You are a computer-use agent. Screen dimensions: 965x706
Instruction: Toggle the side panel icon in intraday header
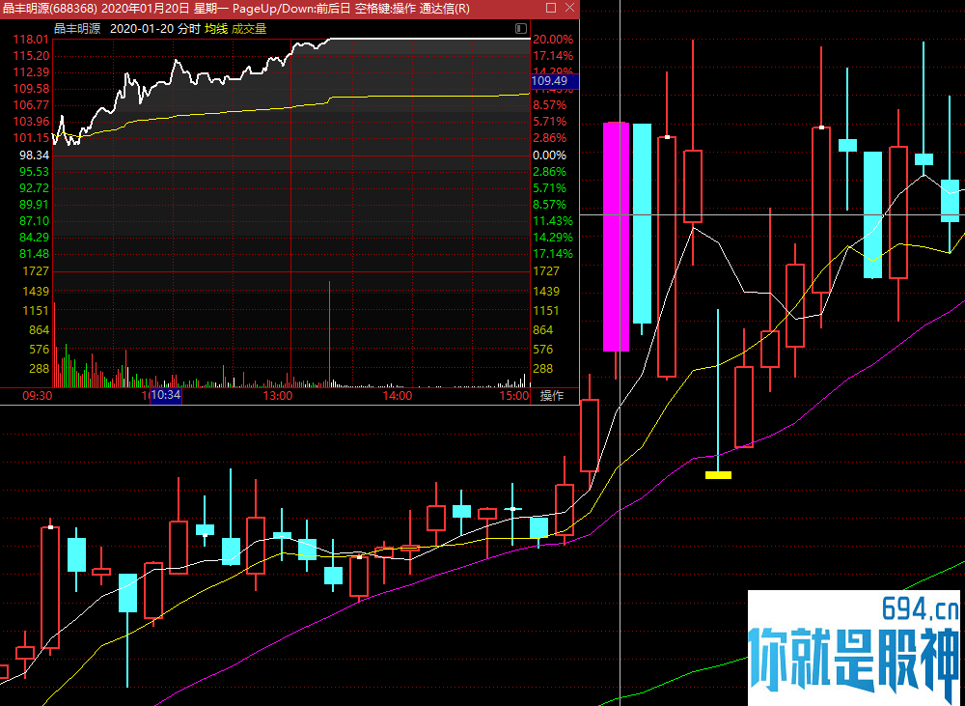pos(521,28)
